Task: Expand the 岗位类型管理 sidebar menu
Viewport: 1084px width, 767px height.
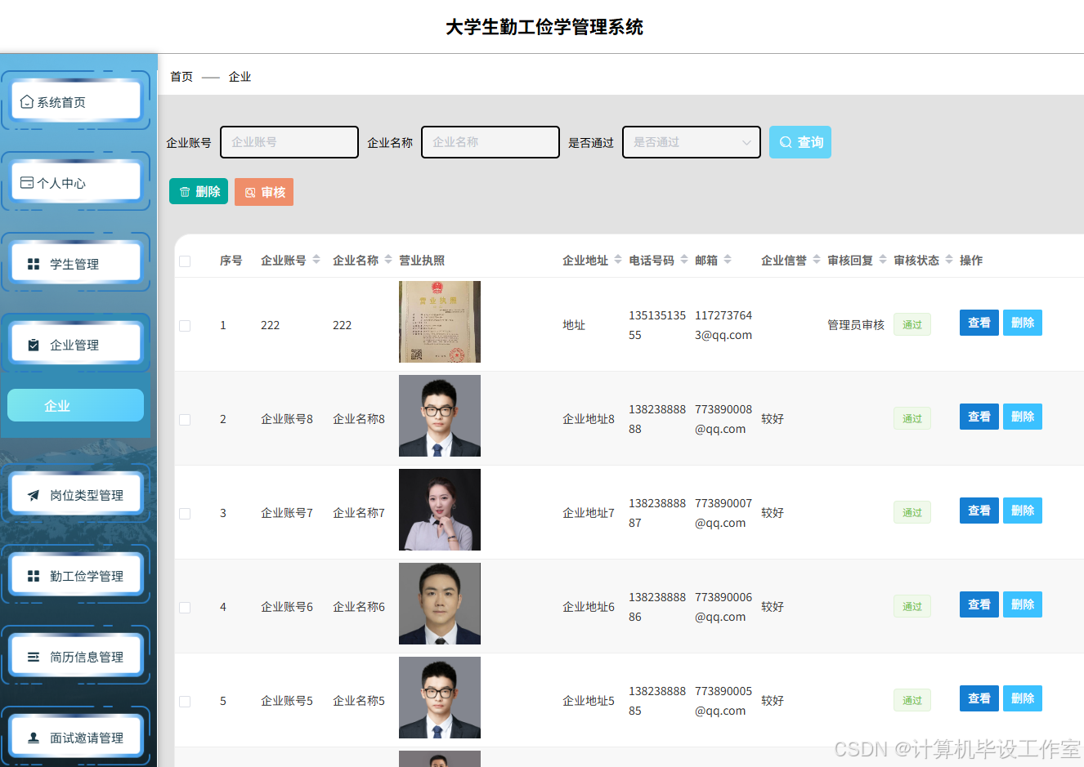Action: (x=75, y=495)
